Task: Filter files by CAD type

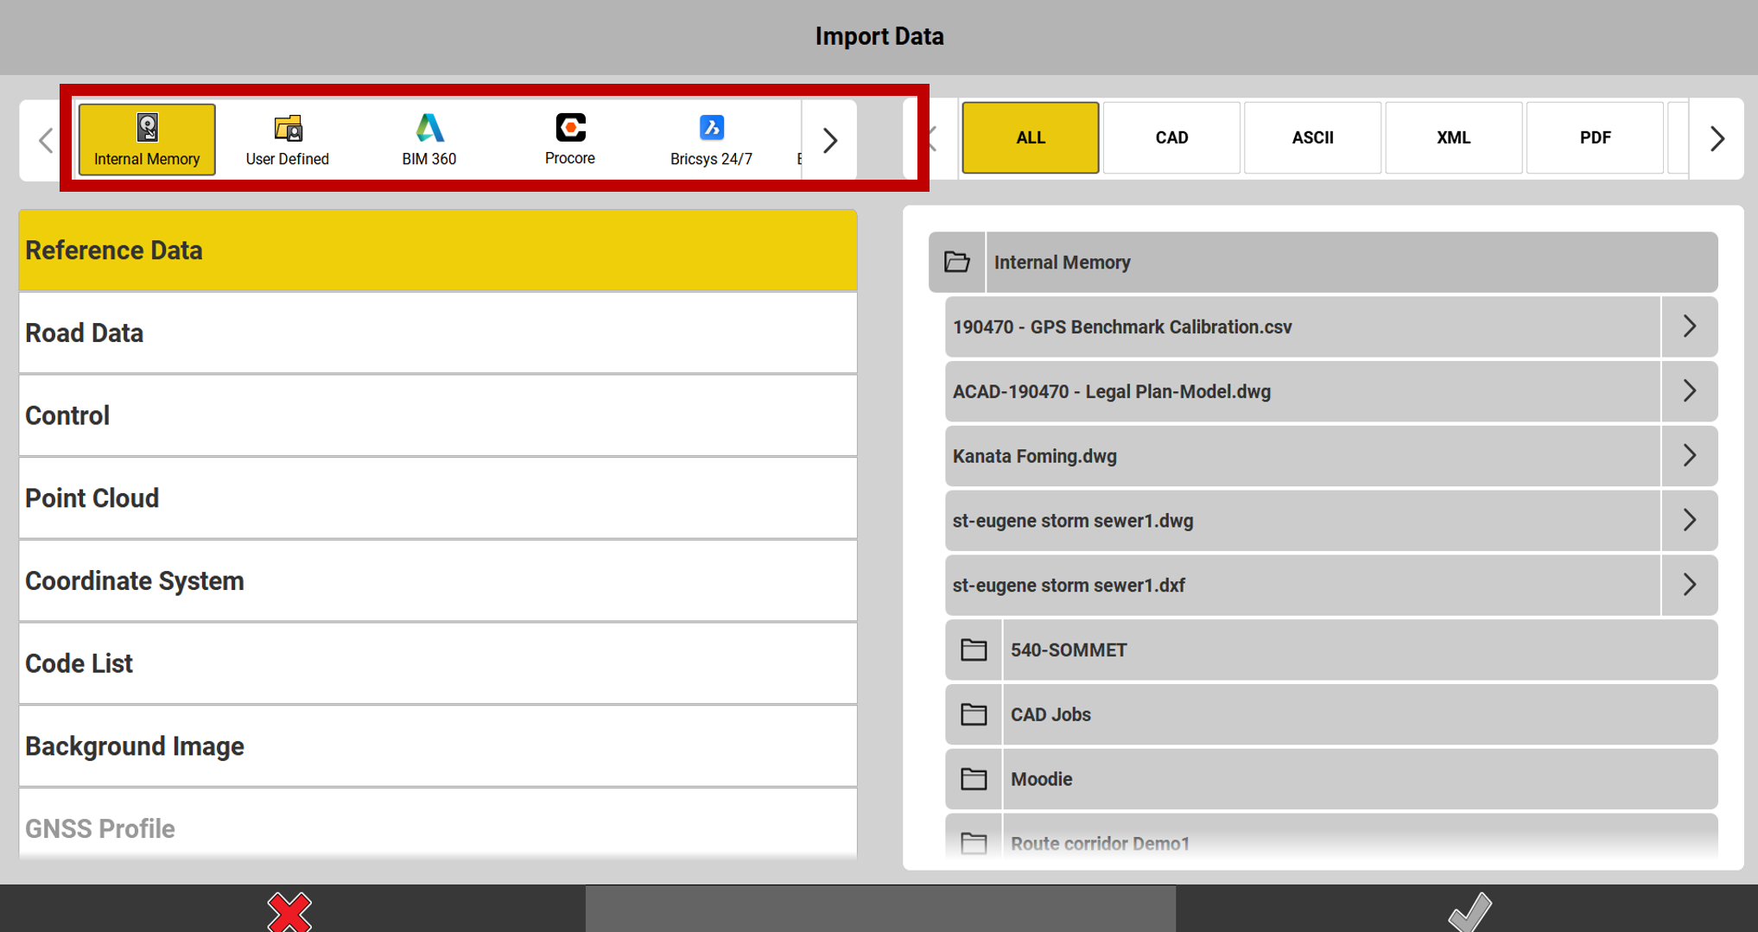Action: (x=1171, y=137)
